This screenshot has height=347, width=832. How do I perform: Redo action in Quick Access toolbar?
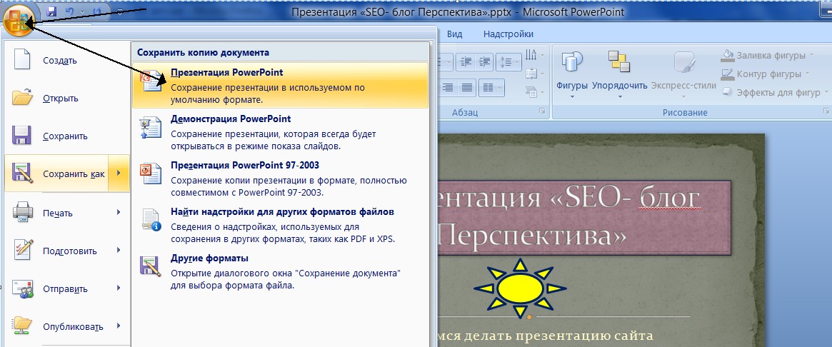(x=96, y=11)
